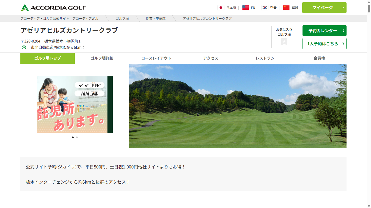Click the 1人予約はこちら button
Screen dimensions: 371x208
click(x=324, y=44)
